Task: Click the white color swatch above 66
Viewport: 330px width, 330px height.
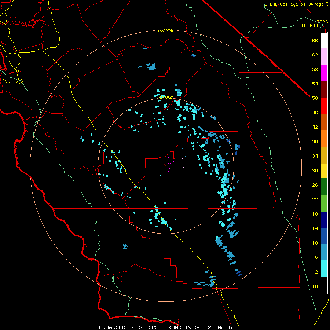Action: (x=324, y=40)
